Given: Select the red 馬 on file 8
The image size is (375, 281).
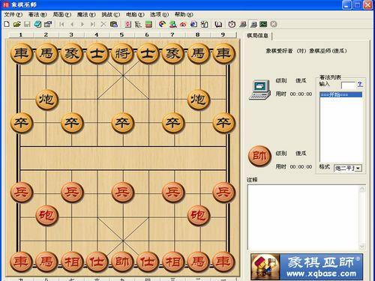Looking at the screenshot, I should 198,262.
